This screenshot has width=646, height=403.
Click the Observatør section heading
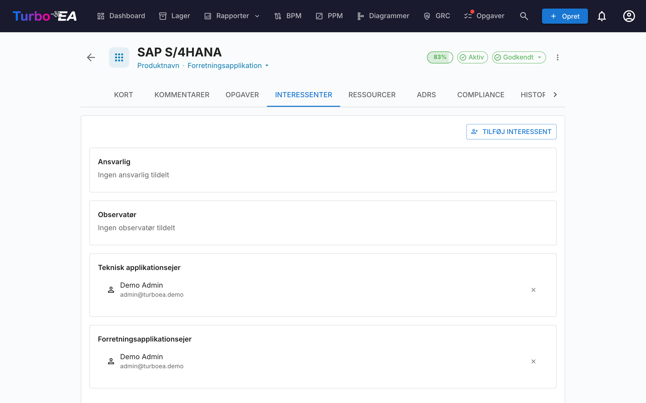click(x=117, y=215)
